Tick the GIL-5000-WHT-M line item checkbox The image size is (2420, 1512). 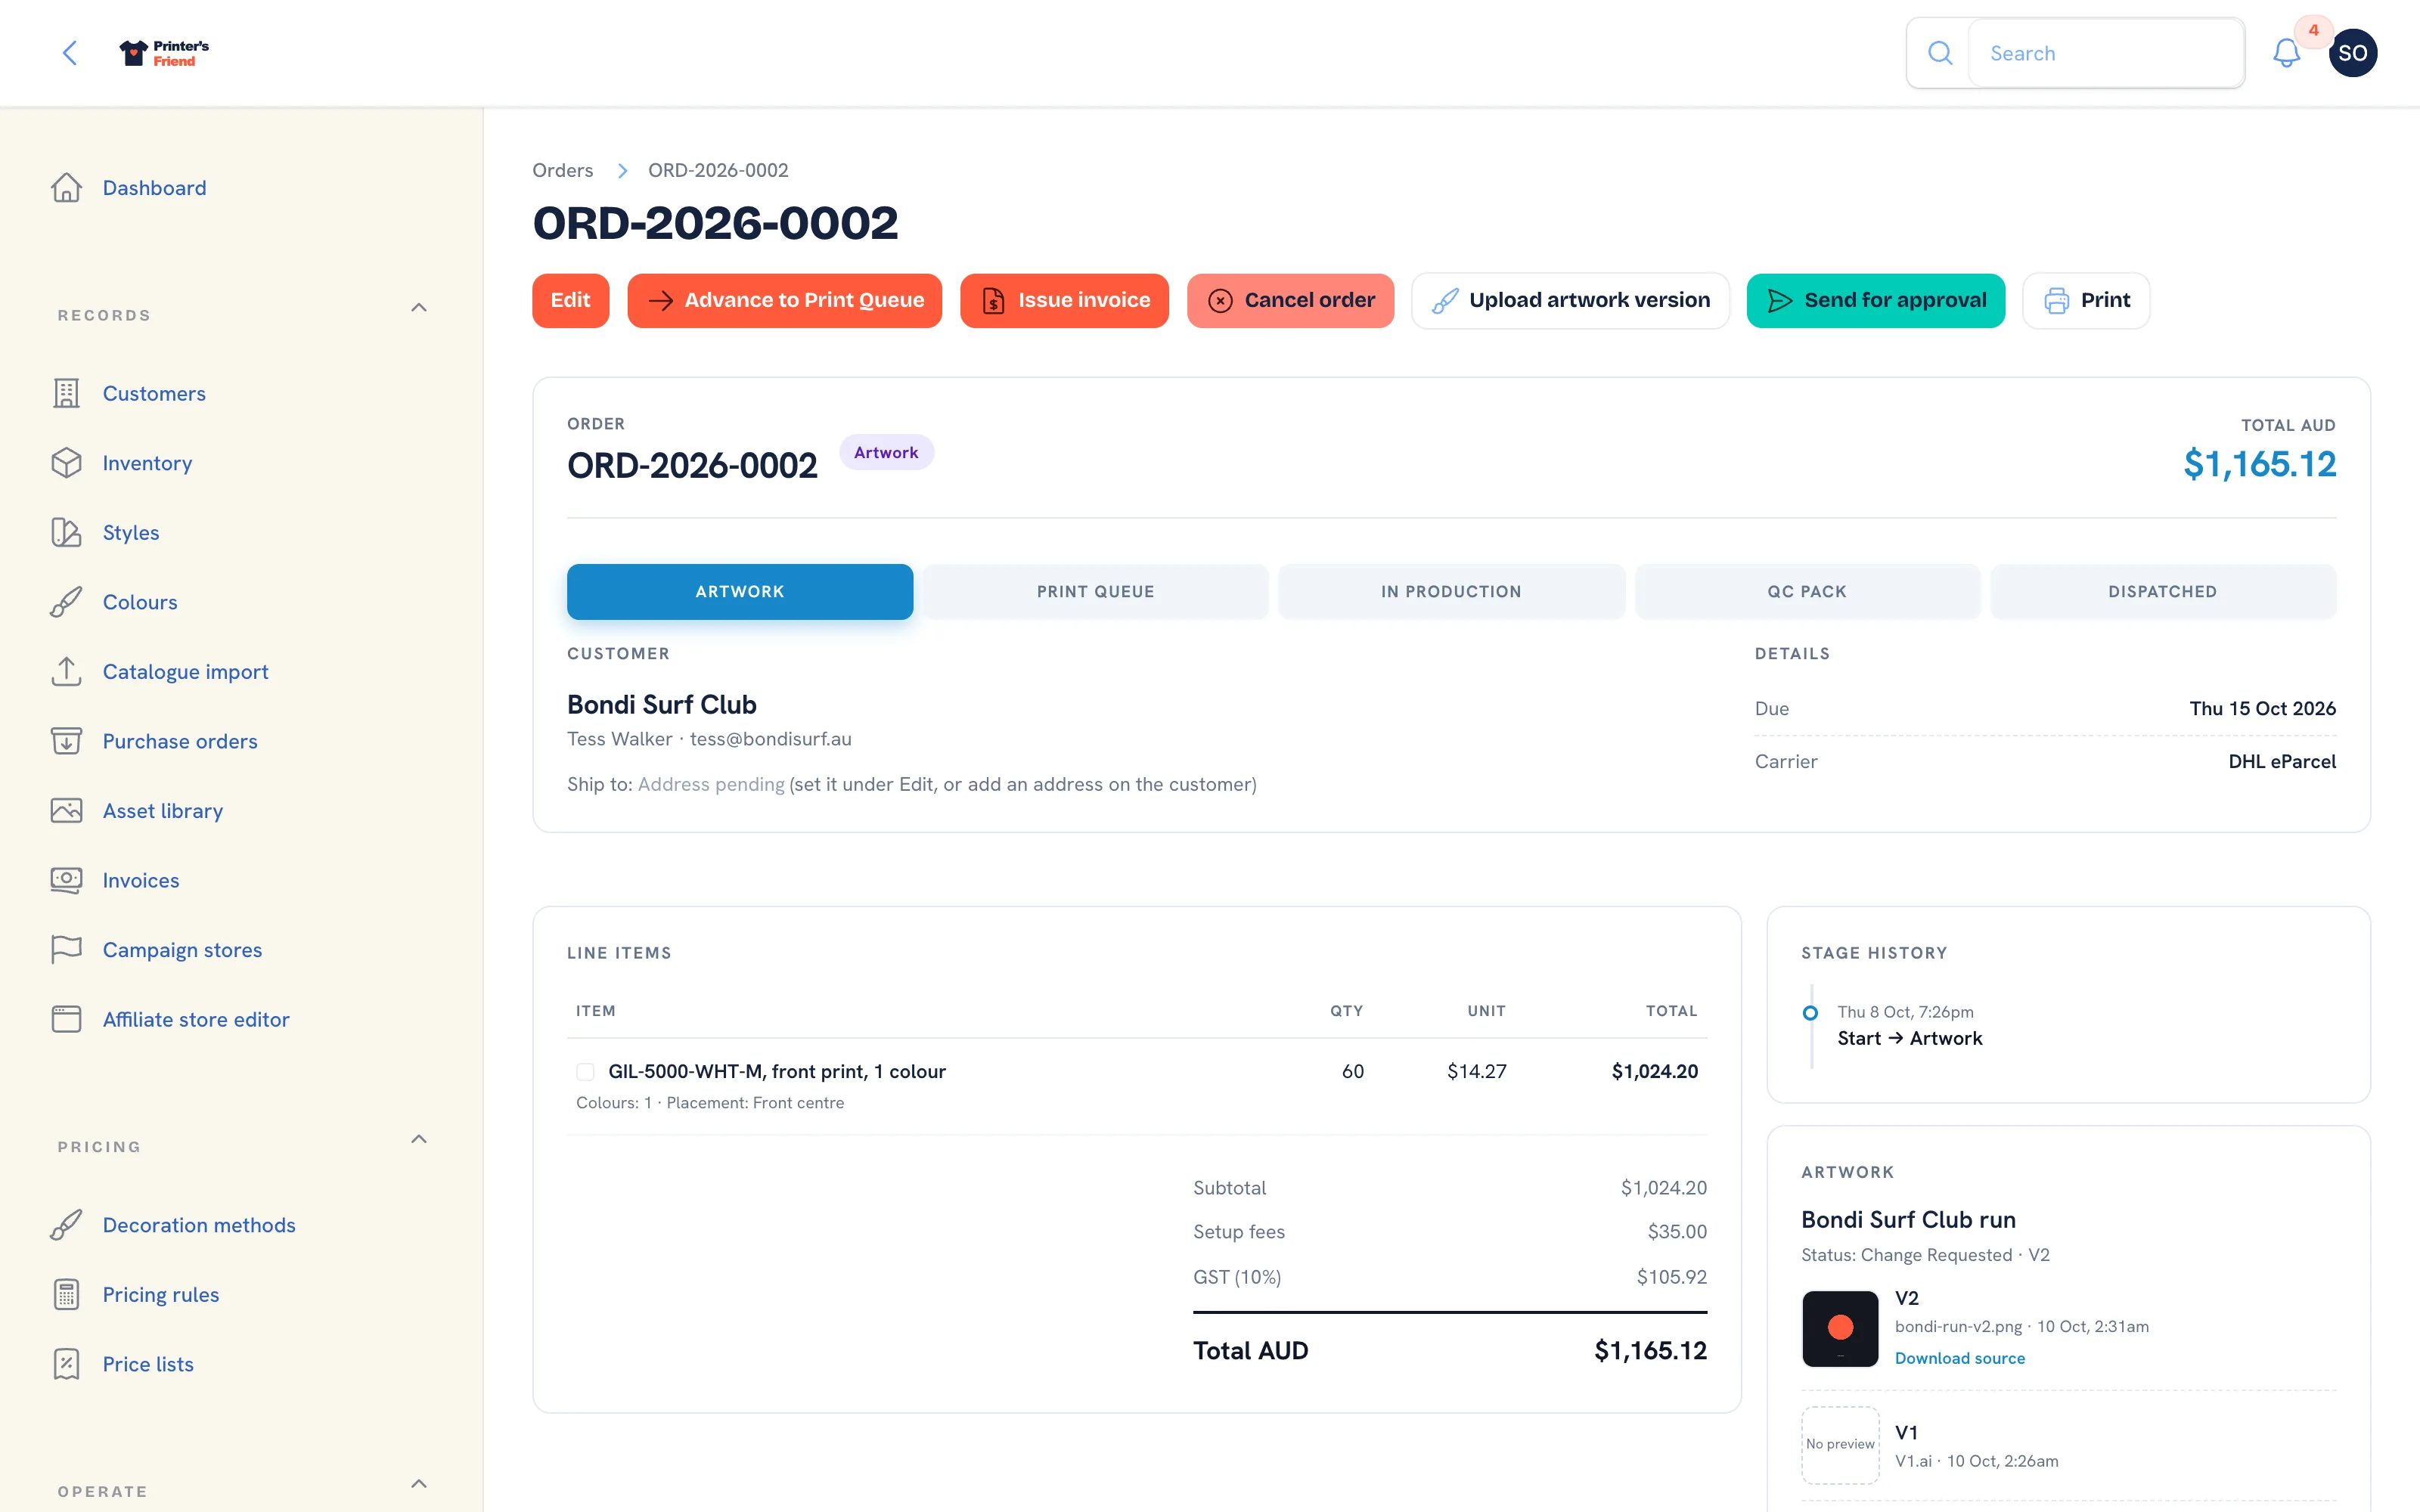coord(585,1072)
